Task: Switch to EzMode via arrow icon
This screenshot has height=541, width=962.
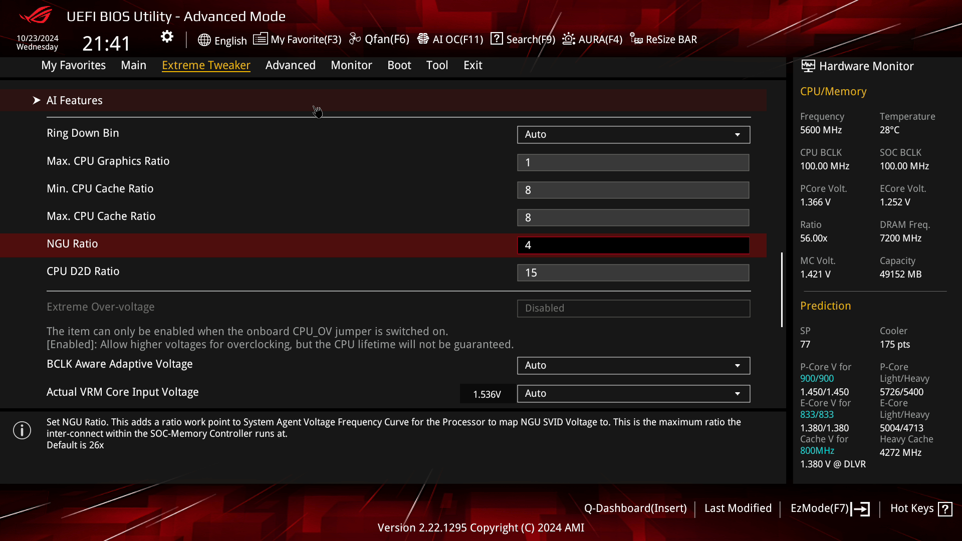Action: [x=861, y=509]
